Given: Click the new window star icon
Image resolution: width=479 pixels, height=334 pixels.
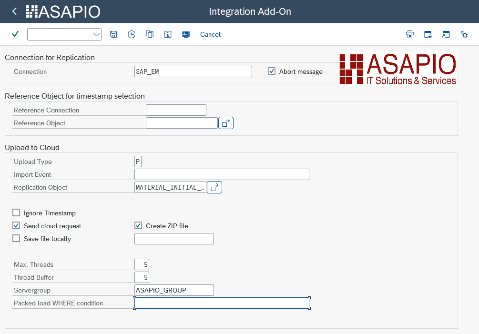Looking at the screenshot, I should click(428, 34).
